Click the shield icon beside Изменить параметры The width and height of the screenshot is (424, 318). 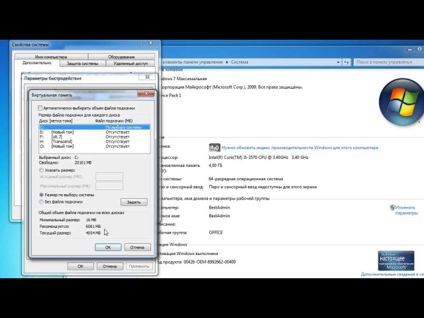point(392,207)
